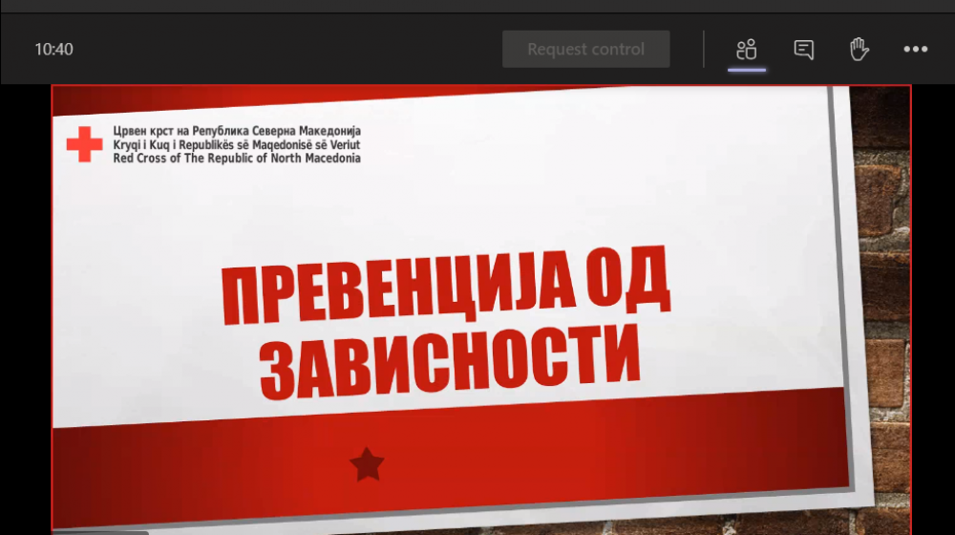Open the More actions ellipsis menu
Viewport: 955px width, 535px height.
click(x=915, y=50)
